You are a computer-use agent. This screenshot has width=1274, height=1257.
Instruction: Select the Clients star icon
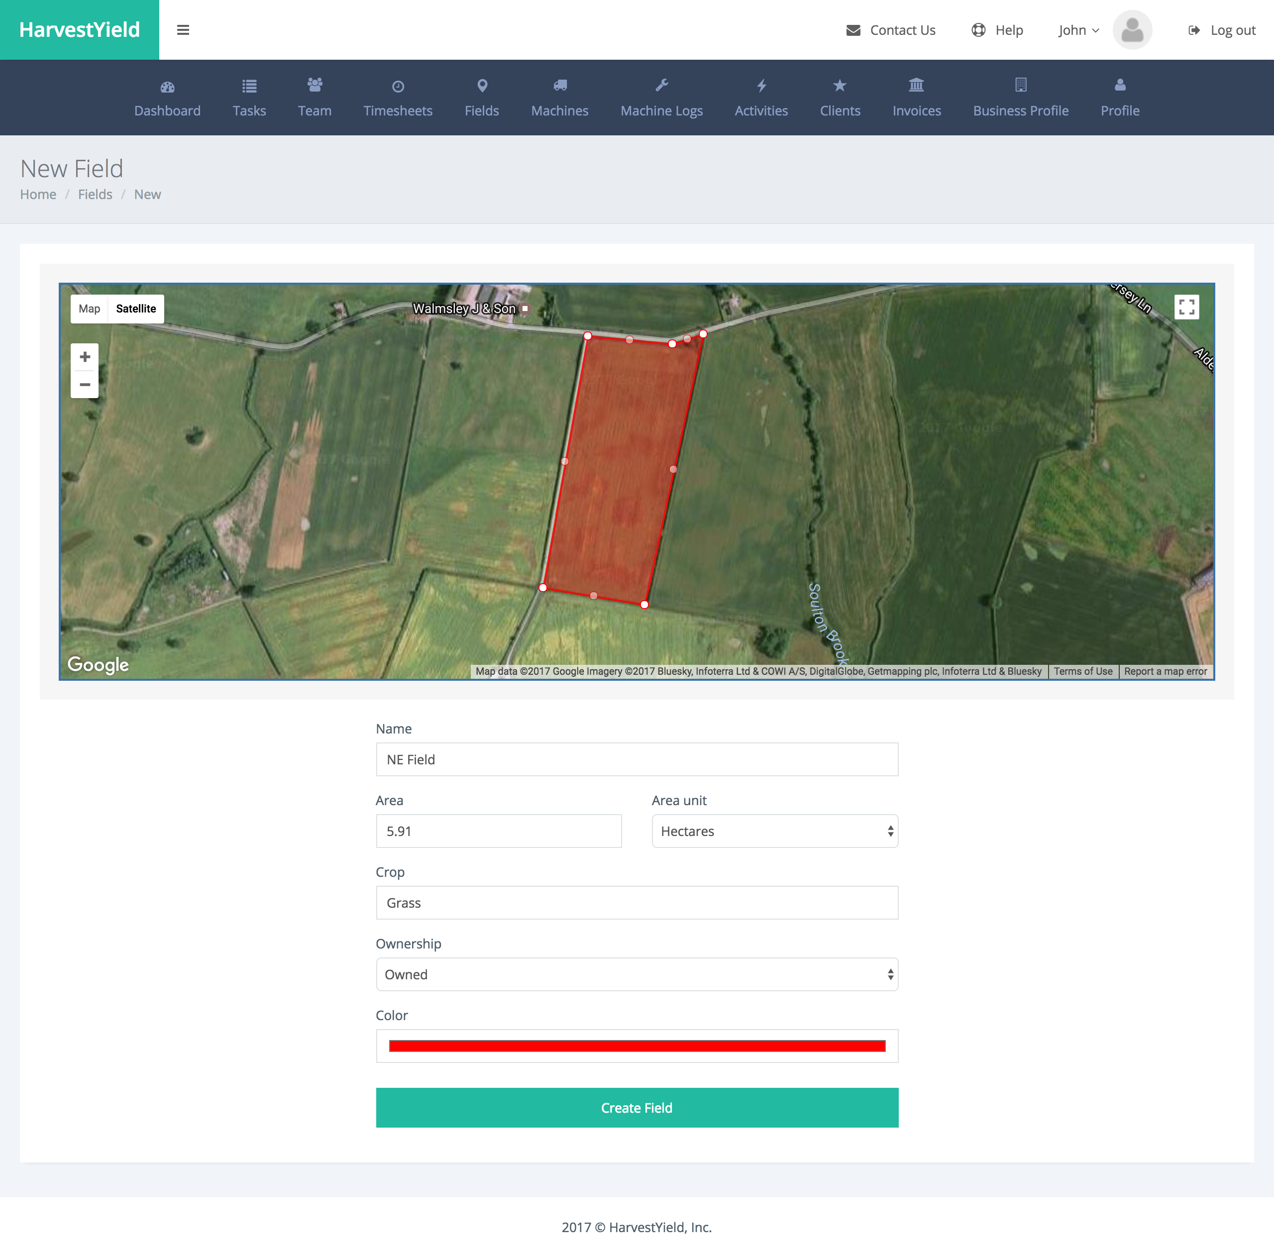(x=840, y=86)
